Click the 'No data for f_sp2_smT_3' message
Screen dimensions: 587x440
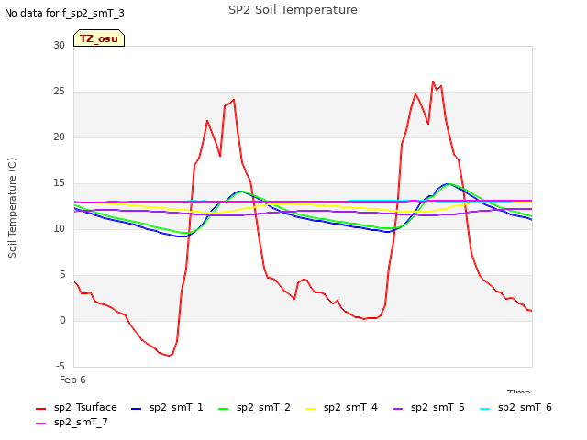point(64,13)
